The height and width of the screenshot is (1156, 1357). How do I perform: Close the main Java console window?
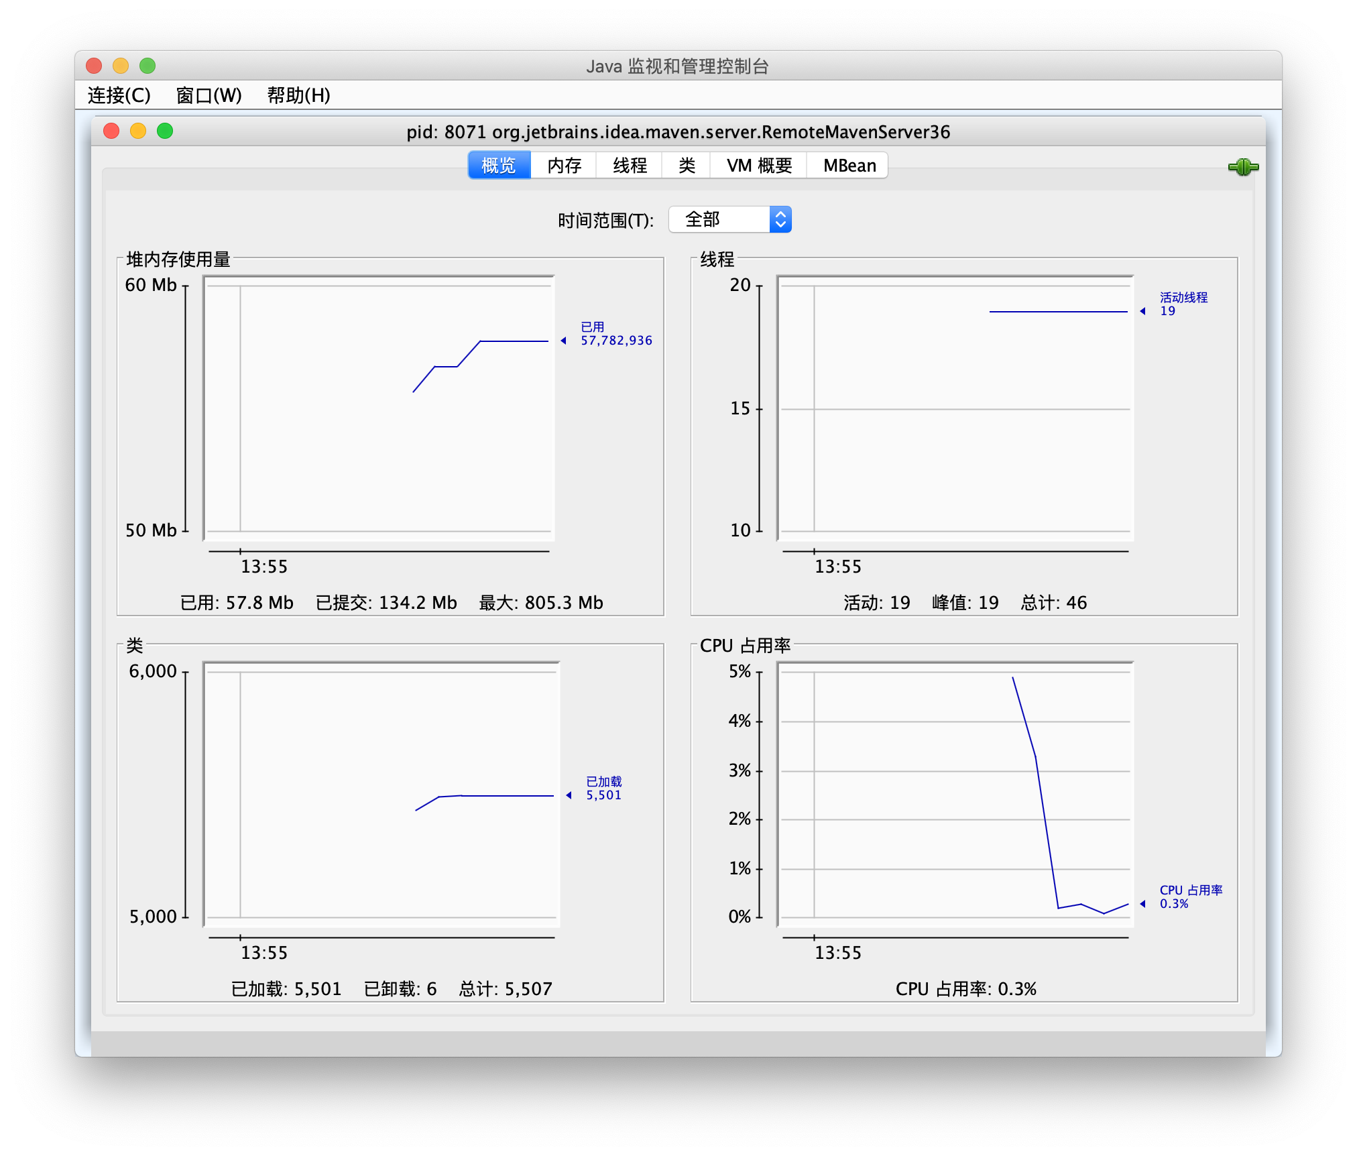(94, 66)
